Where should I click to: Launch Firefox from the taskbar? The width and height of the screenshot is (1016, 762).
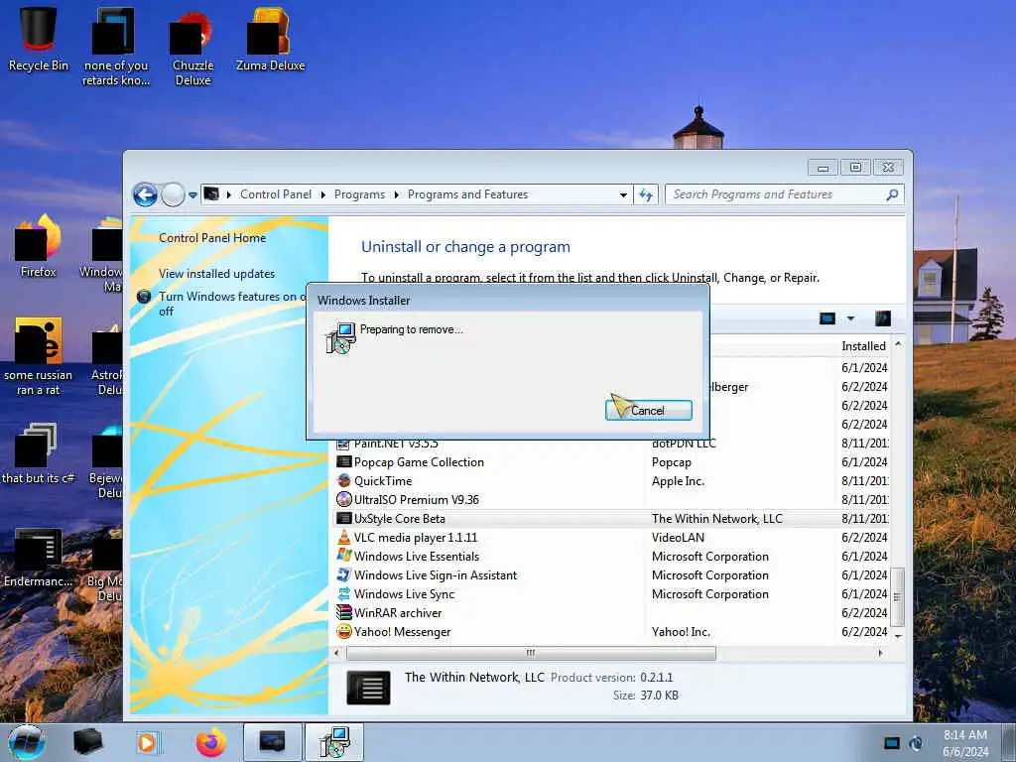(x=210, y=742)
